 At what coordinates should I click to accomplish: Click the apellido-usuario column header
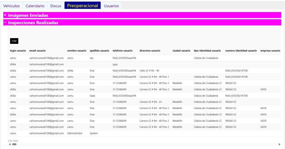coord(99,51)
